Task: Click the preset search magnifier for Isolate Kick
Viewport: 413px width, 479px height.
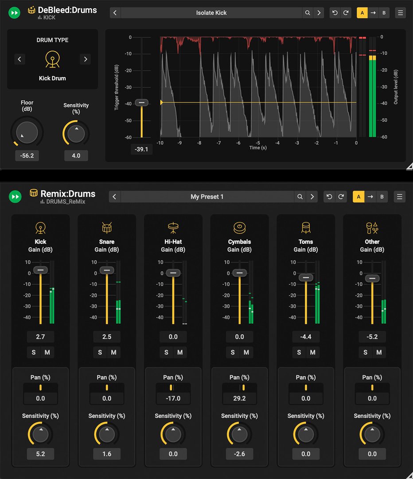Action: click(x=308, y=12)
